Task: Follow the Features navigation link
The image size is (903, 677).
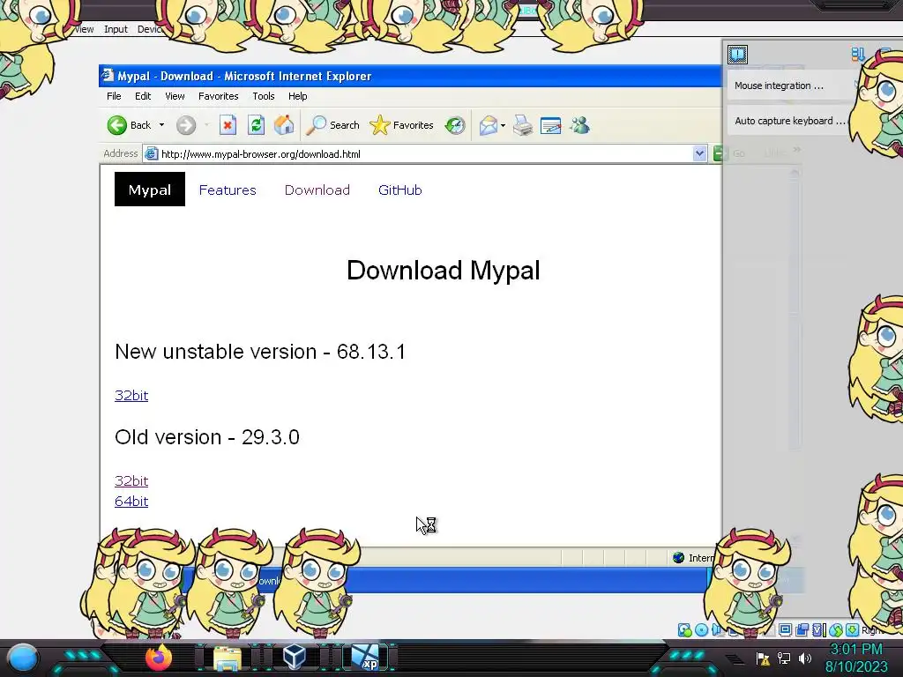Action: (x=228, y=190)
